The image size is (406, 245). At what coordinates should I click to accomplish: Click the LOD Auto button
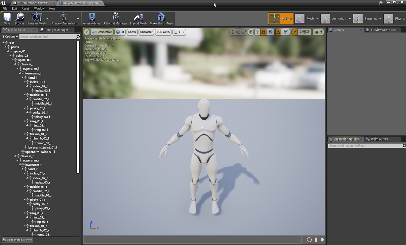pos(163,32)
